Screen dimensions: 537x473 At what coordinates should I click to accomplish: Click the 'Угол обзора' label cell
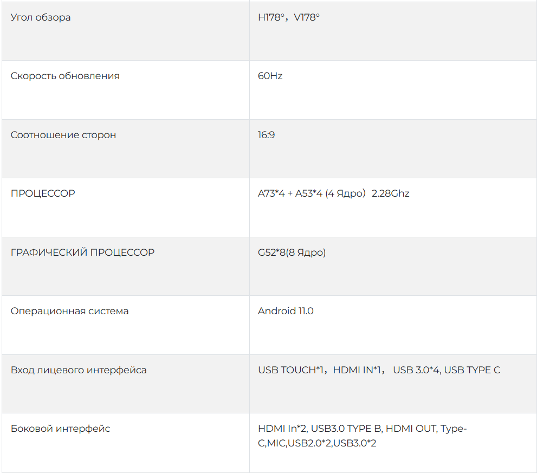pyautogui.click(x=41, y=17)
